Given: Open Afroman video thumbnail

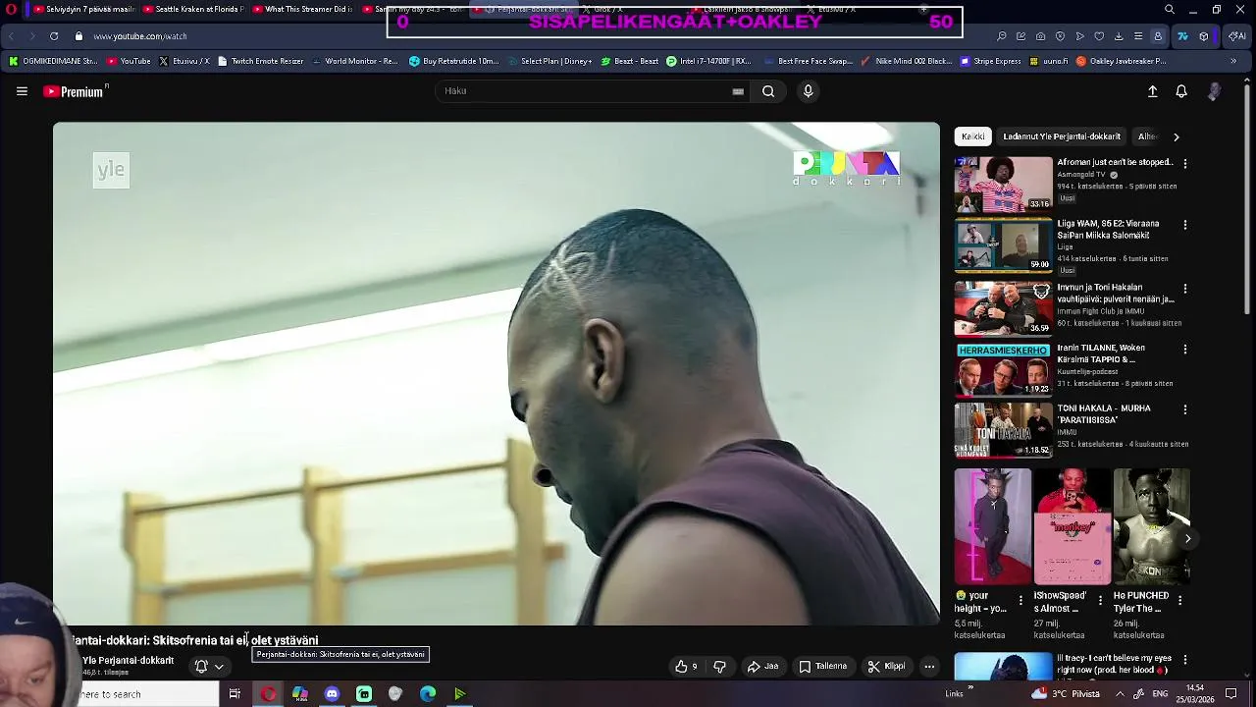Looking at the screenshot, I should [1003, 184].
